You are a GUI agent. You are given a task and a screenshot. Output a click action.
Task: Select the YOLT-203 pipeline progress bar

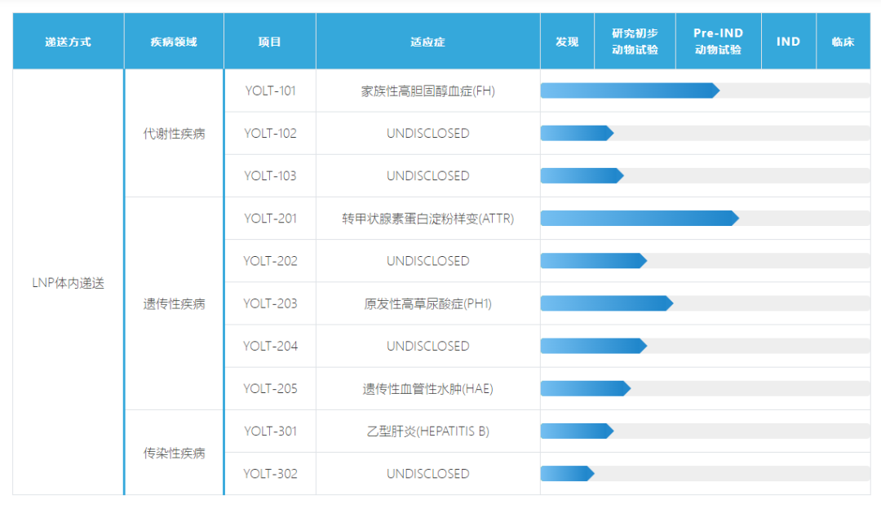tap(606, 303)
